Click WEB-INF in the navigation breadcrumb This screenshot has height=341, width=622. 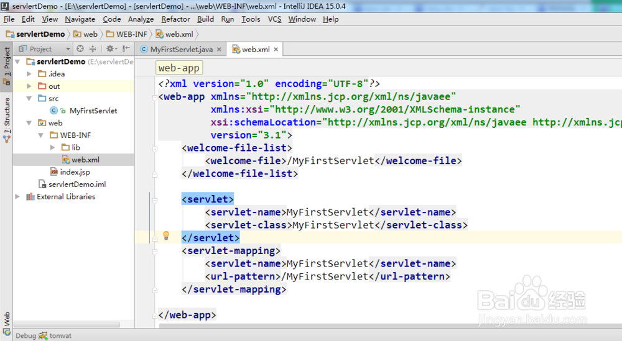126,34
